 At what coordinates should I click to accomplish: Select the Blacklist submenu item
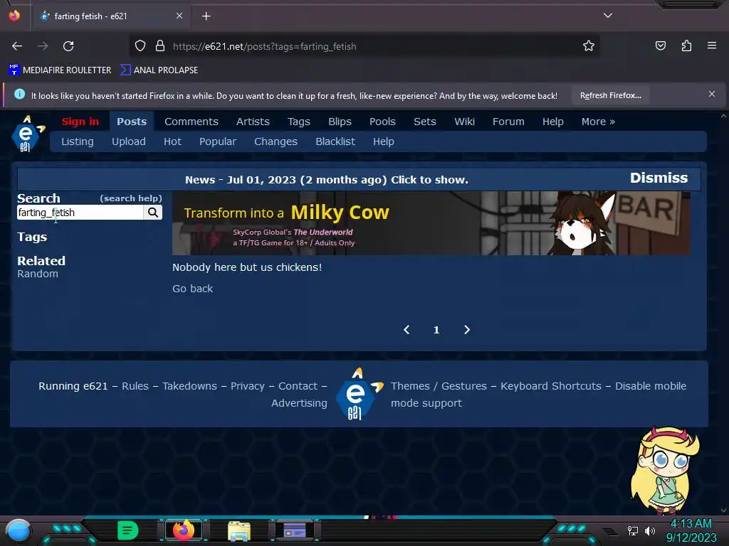point(335,141)
